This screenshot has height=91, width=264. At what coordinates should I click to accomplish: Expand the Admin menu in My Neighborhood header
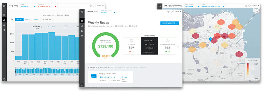pos(256,6)
